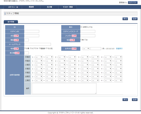Screen dimensions: 141x114
Task: Click the 西暦表示 link
Action: tap(119, 49)
